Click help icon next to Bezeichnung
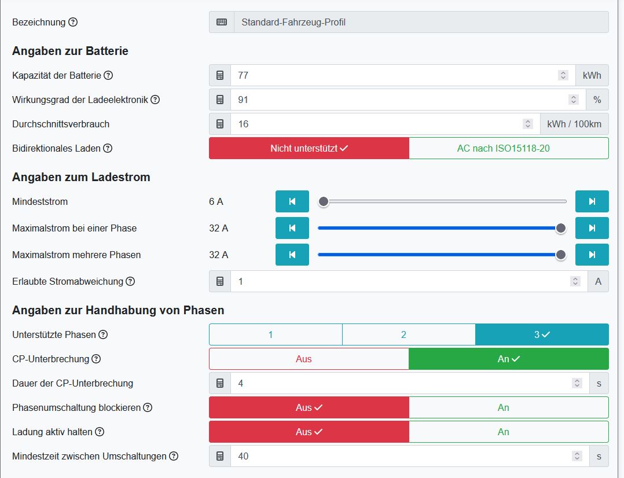 (73, 23)
